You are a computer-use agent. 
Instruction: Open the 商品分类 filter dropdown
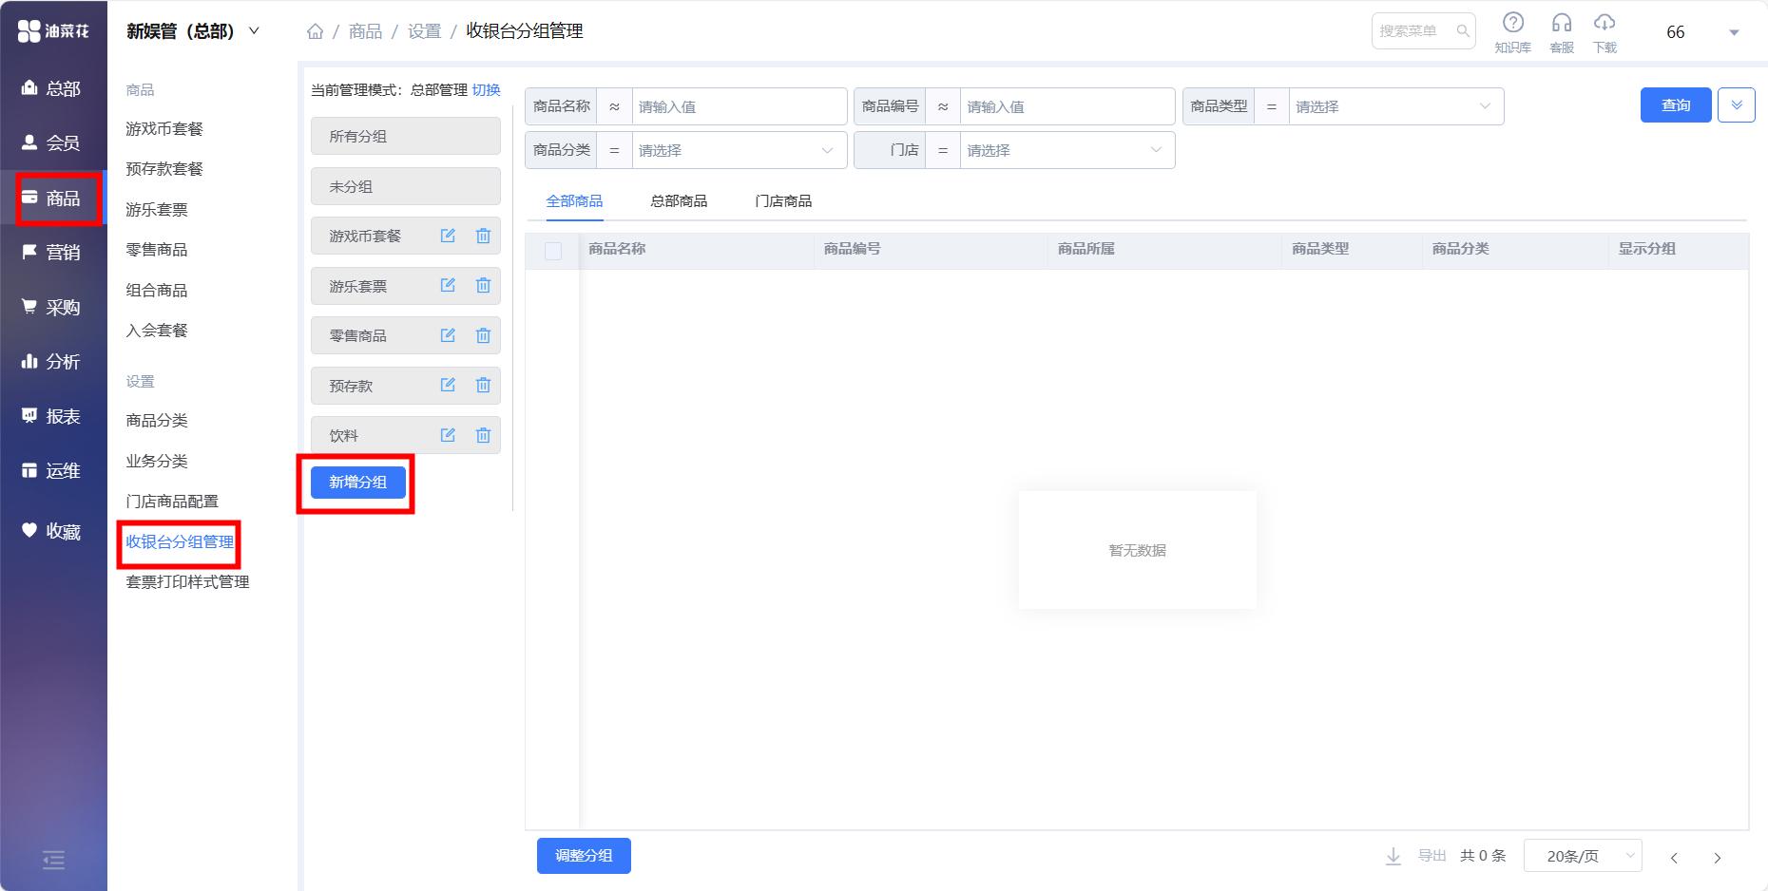pos(739,150)
